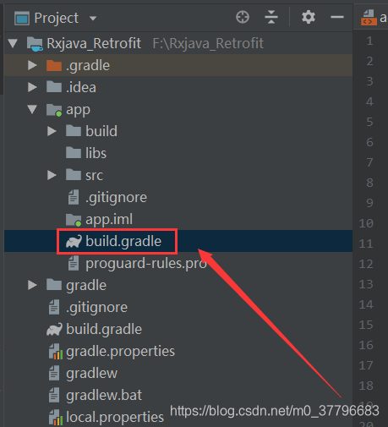Screen dimensions: 388x427
Task: Select the .gradle folder label
Action: 88,66
